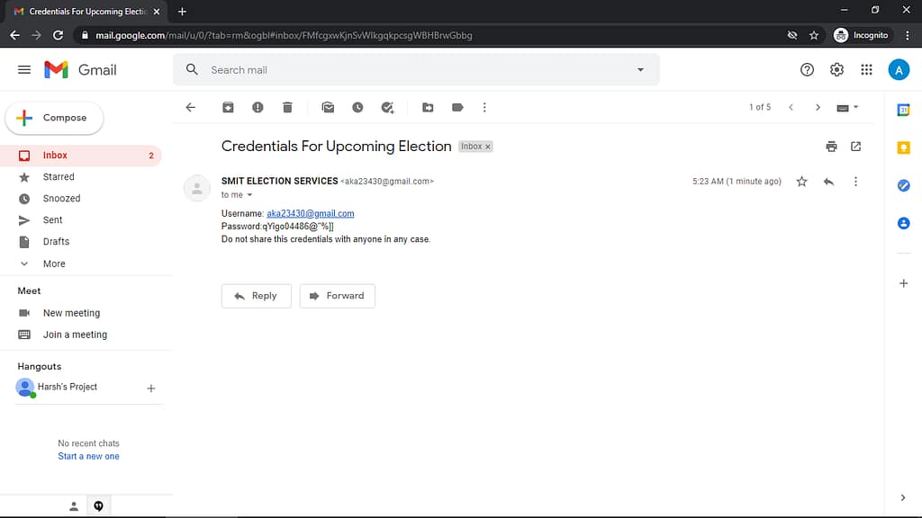Go to the Drafts folder
This screenshot has width=922, height=518.
tap(56, 242)
